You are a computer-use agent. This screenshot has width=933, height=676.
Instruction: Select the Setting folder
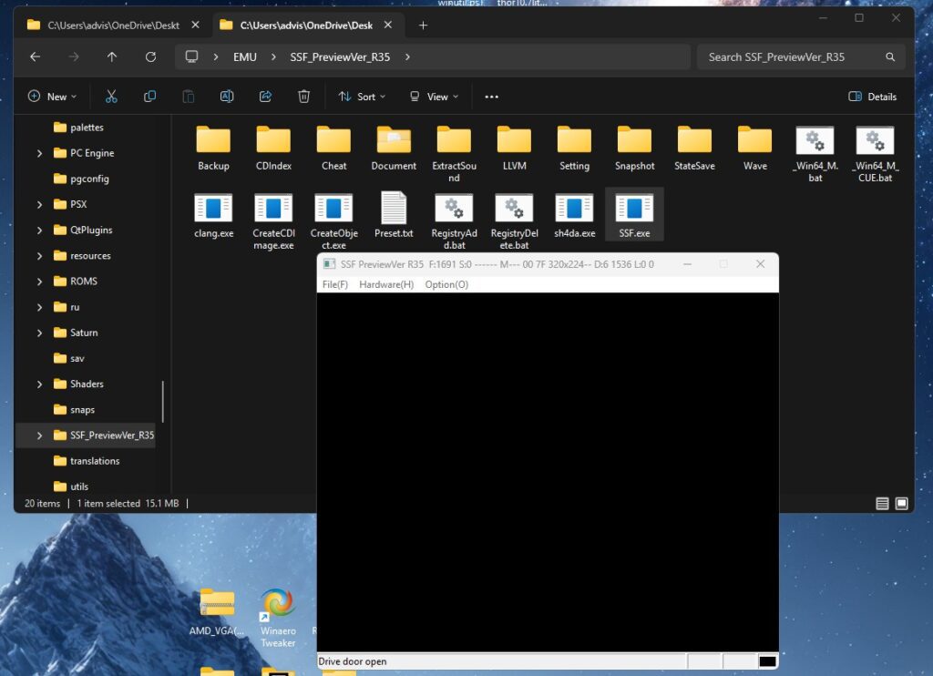(x=574, y=148)
